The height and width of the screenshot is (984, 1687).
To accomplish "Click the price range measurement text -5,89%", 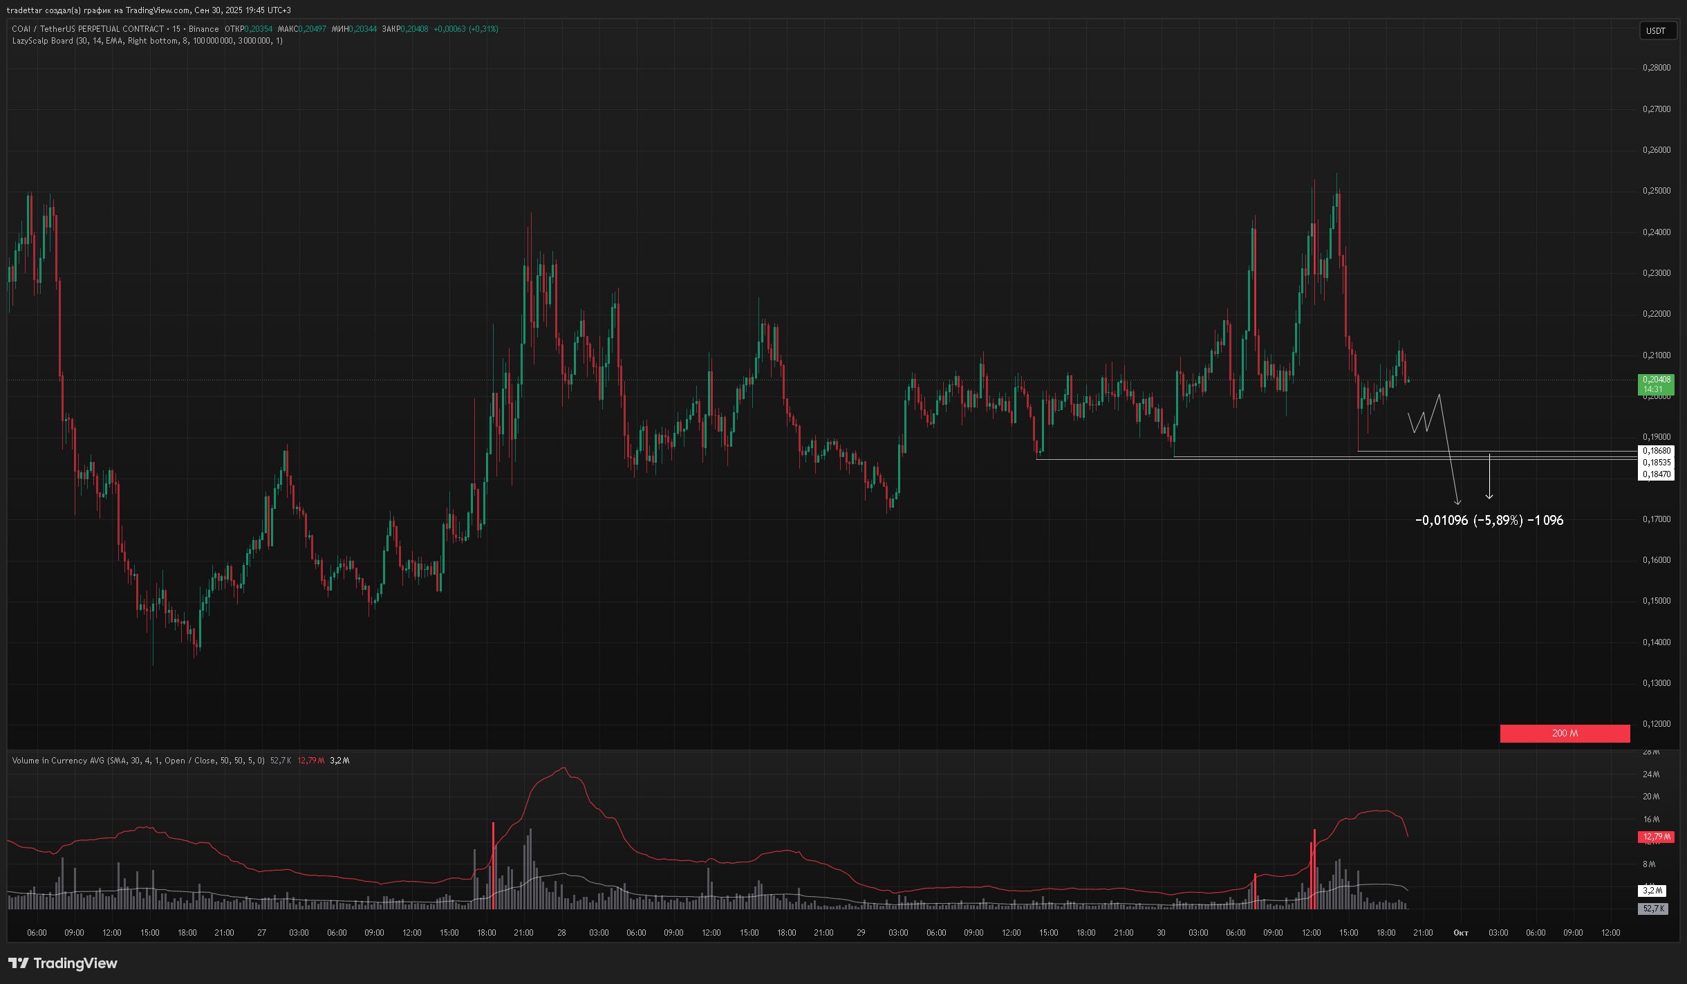I will tap(1498, 521).
